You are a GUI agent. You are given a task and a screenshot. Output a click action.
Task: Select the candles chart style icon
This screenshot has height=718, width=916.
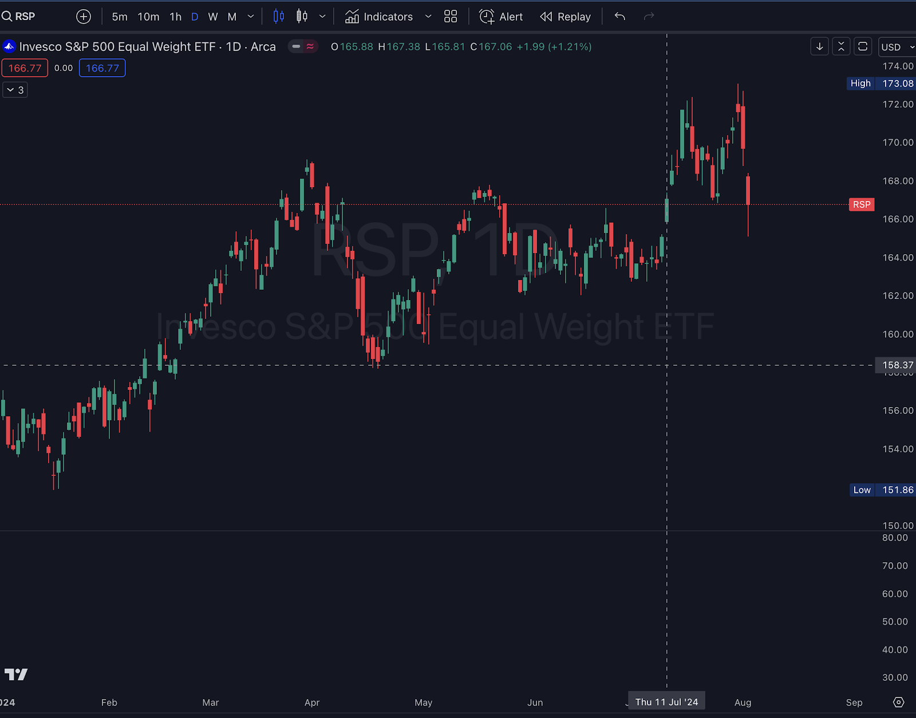coord(302,17)
